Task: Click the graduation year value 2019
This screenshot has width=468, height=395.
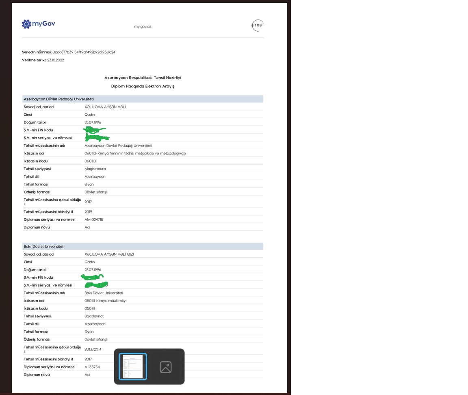Action: [x=88, y=212]
